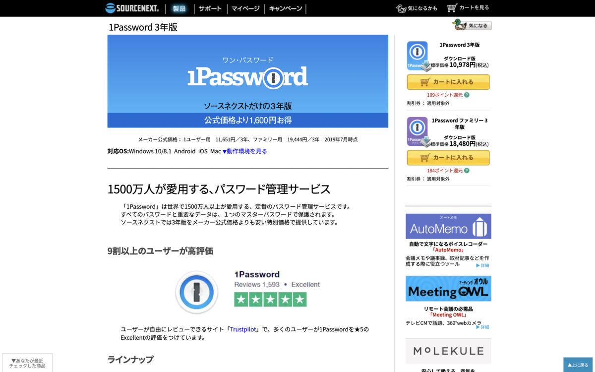Open the カートを見る link

click(x=474, y=7)
